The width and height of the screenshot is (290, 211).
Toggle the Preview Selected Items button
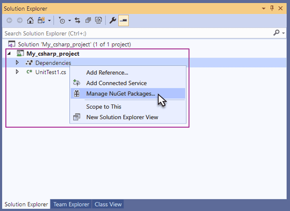click(x=124, y=21)
